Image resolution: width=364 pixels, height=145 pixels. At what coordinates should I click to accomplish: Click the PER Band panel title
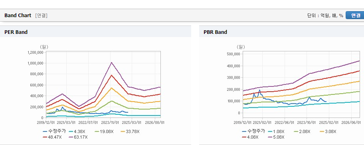point(16,32)
